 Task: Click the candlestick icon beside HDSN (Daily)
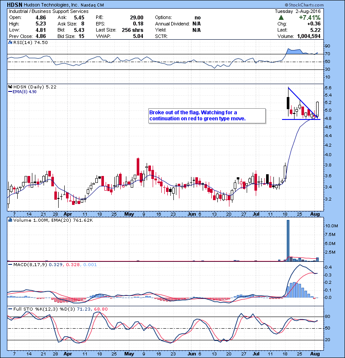click(x=10, y=87)
